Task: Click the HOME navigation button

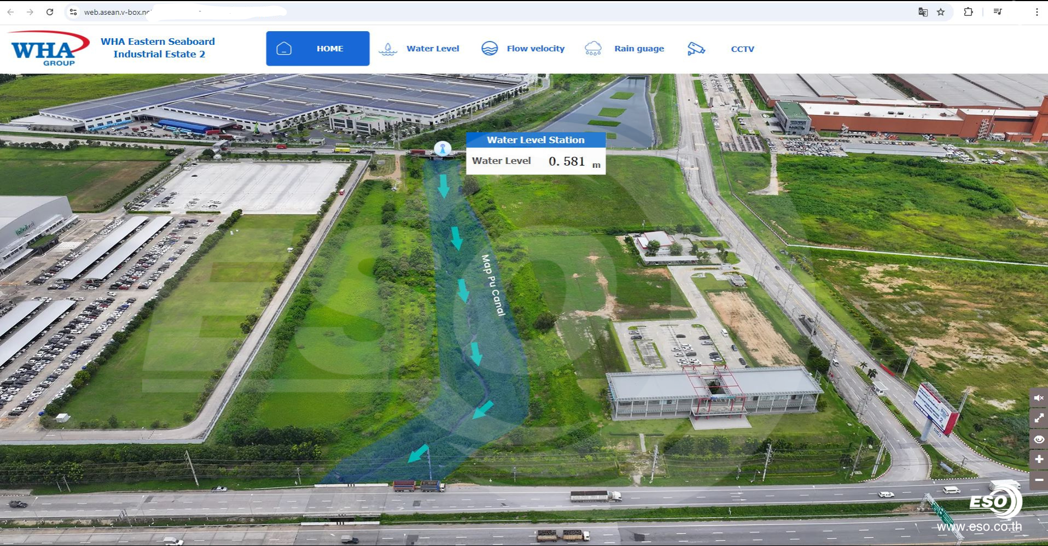Action: pos(317,49)
